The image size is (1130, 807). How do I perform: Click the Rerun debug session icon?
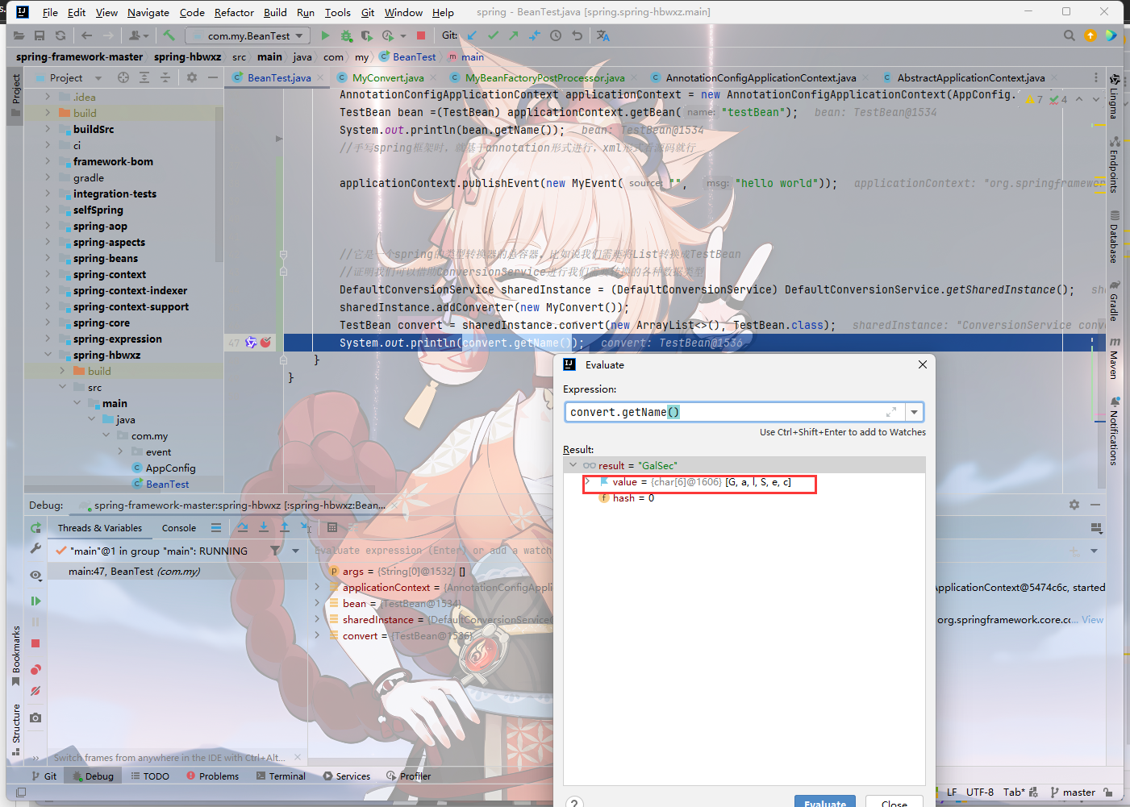pyautogui.click(x=35, y=528)
